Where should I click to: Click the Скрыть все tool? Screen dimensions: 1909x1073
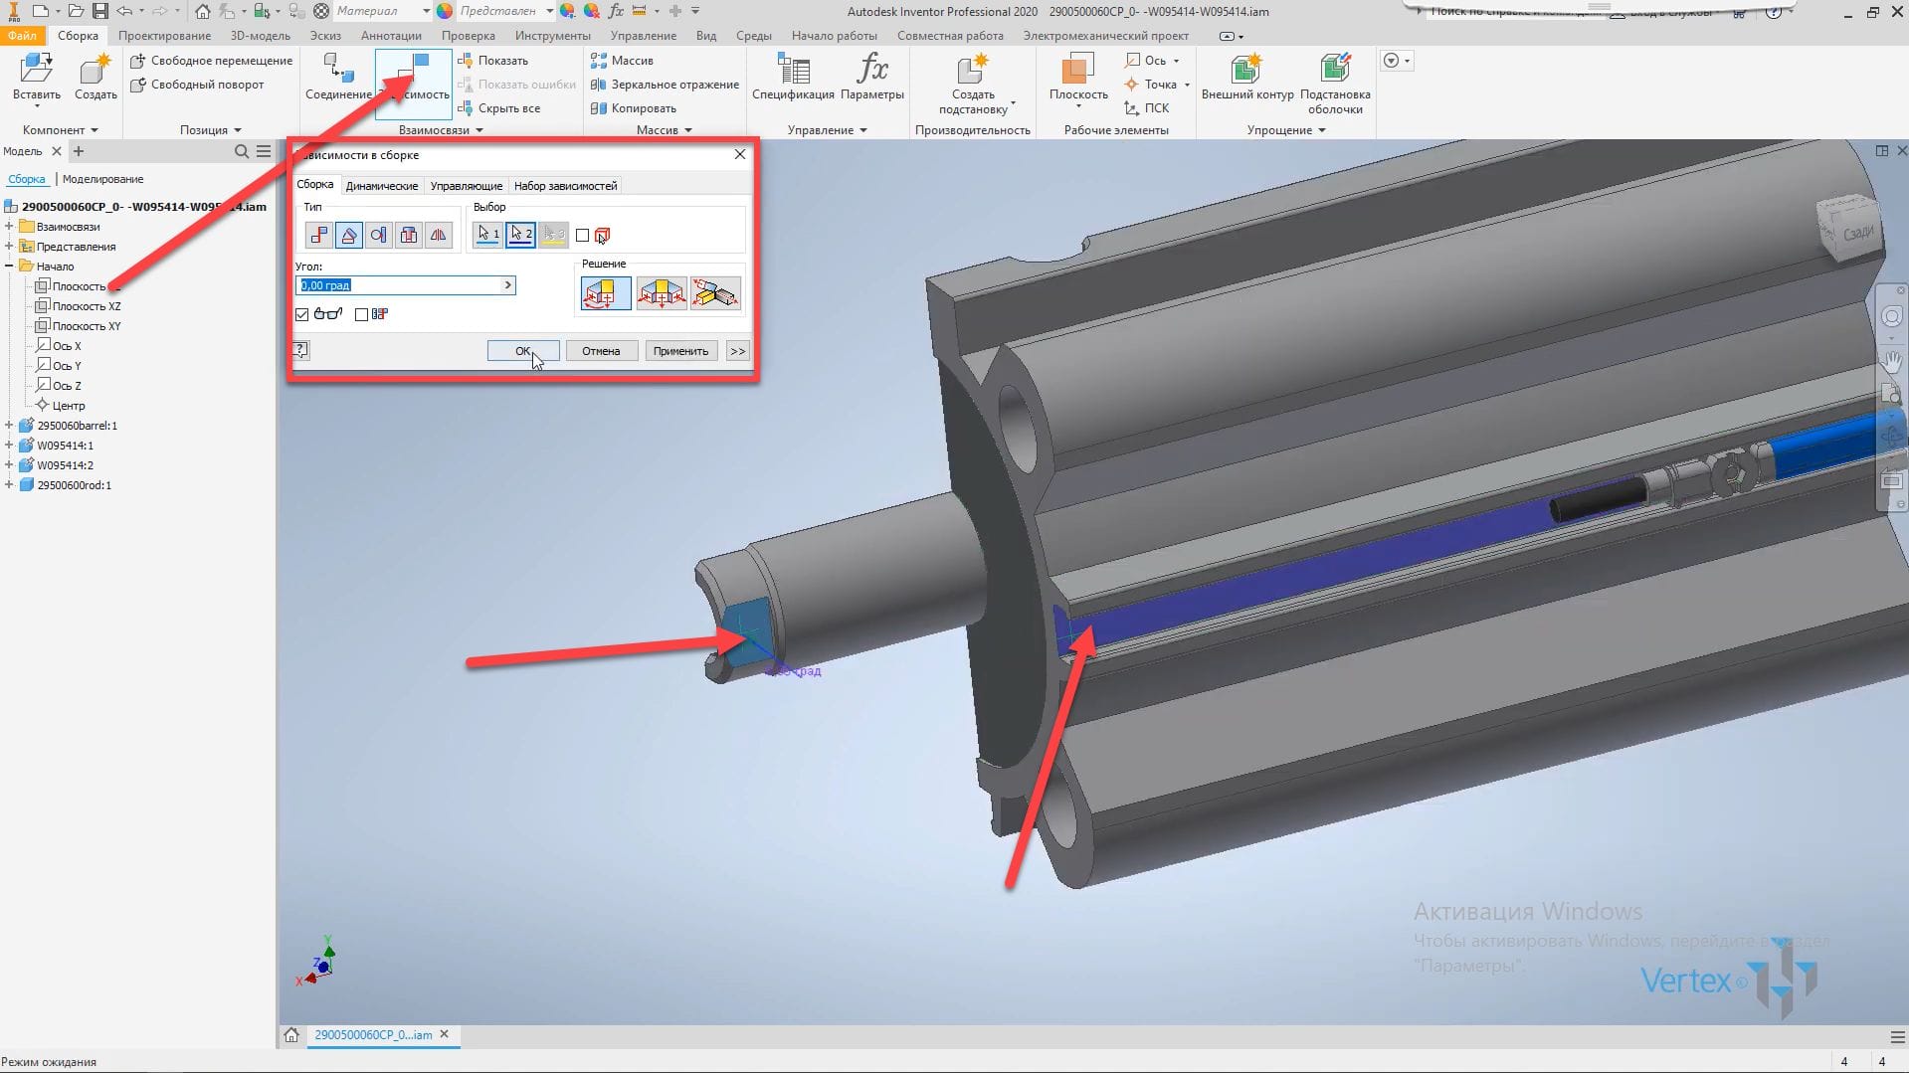tap(498, 108)
